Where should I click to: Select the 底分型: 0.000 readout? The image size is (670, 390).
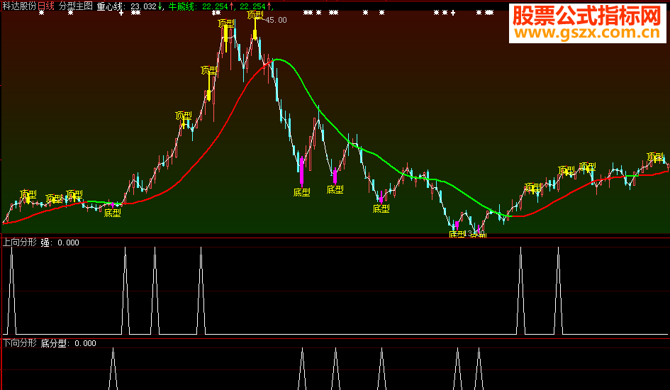pyautogui.click(x=68, y=343)
